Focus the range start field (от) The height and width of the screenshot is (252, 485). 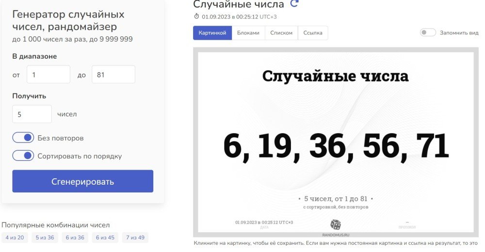point(48,75)
